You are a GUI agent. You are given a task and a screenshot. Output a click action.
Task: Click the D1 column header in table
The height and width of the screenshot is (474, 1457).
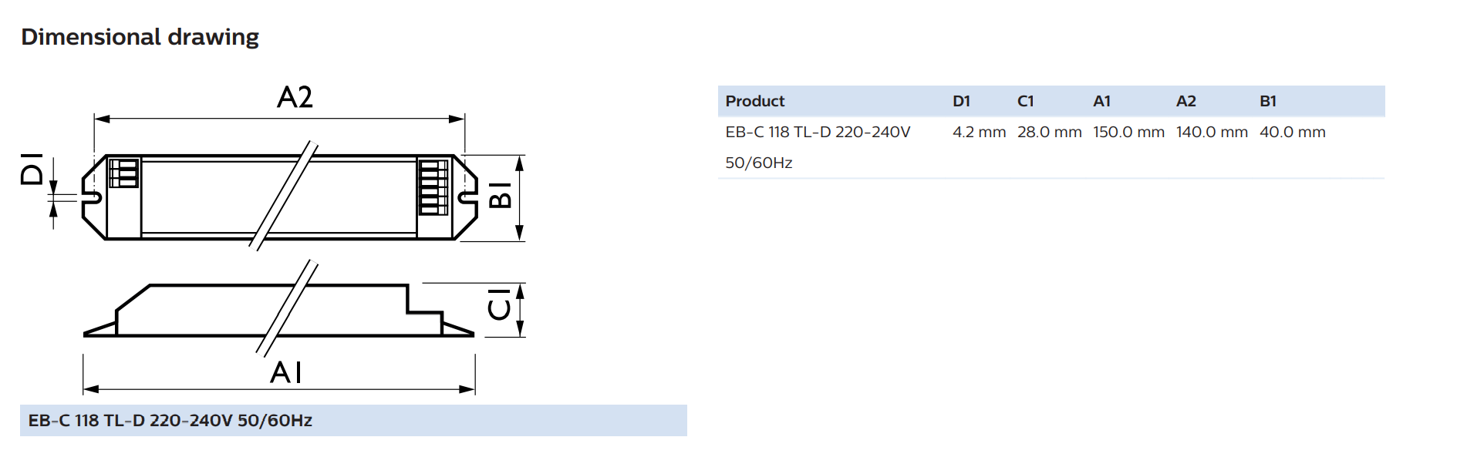(961, 101)
